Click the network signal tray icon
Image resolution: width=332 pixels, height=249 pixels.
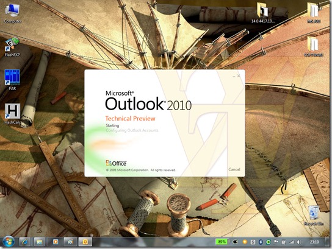tap(292, 242)
